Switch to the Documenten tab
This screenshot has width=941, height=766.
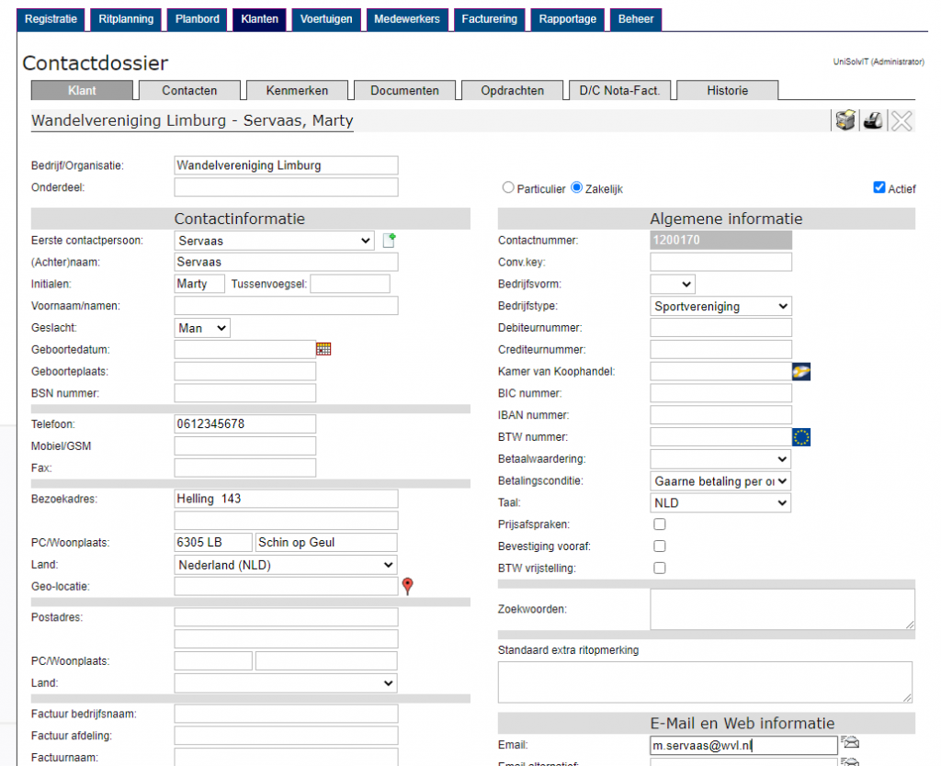404,91
